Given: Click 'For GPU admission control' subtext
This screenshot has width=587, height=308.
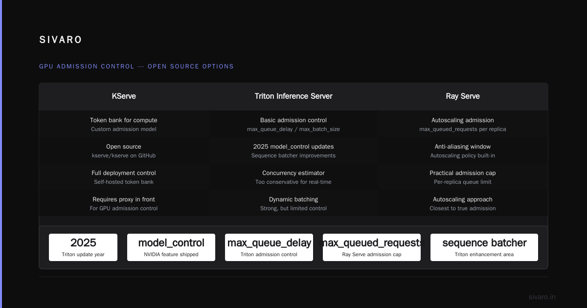Looking at the screenshot, I should [x=124, y=209].
